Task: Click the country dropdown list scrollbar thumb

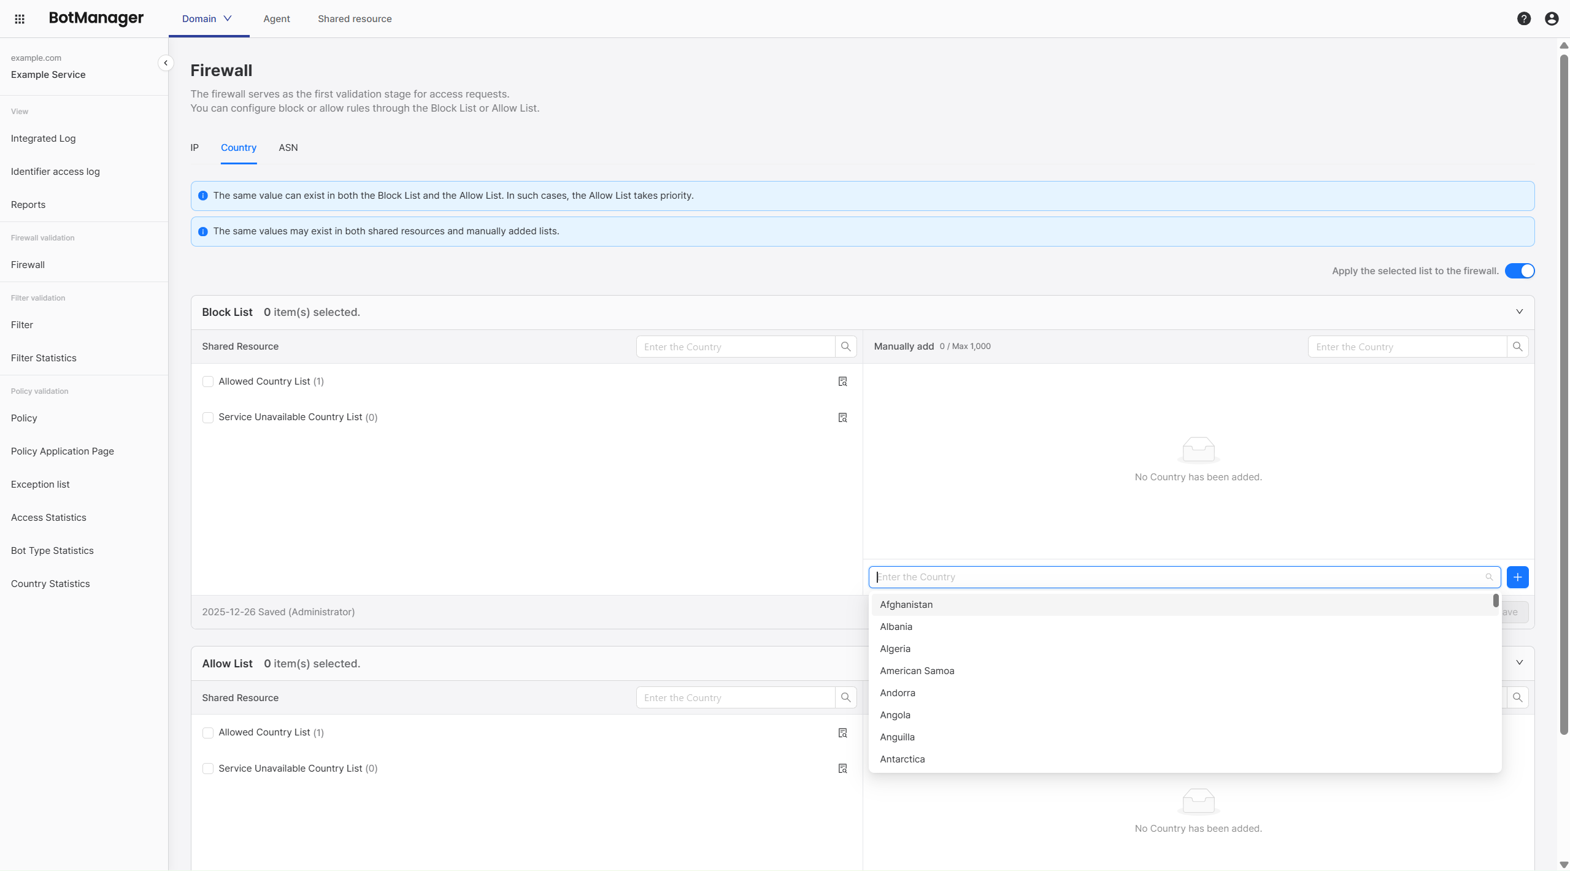Action: click(x=1496, y=600)
